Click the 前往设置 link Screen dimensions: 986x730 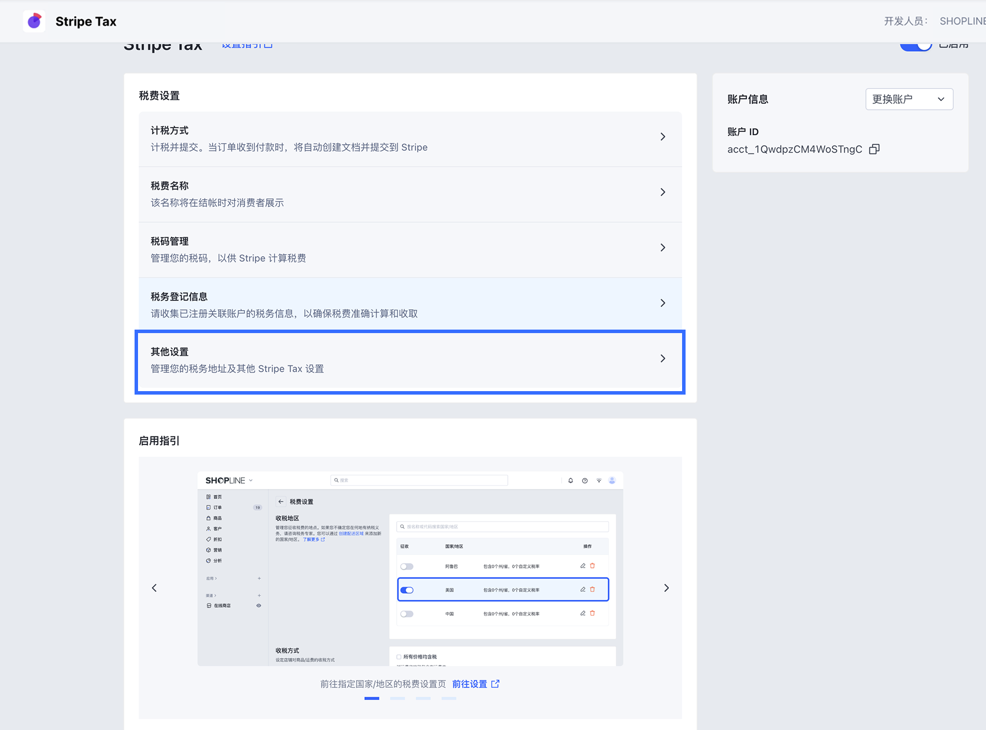pyautogui.click(x=469, y=684)
